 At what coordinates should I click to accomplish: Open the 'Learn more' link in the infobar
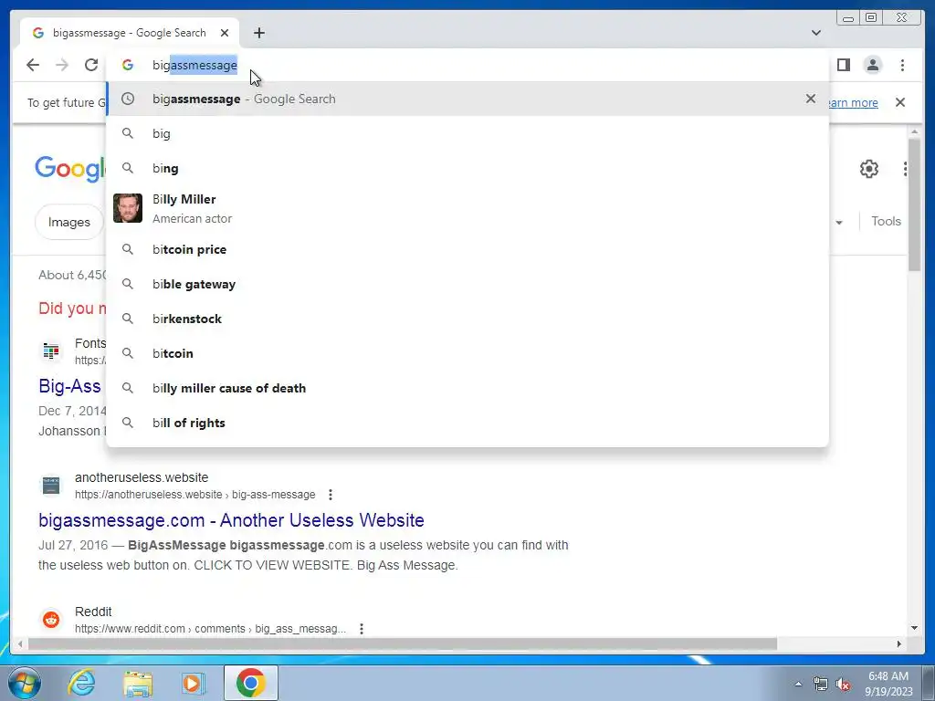point(853,102)
